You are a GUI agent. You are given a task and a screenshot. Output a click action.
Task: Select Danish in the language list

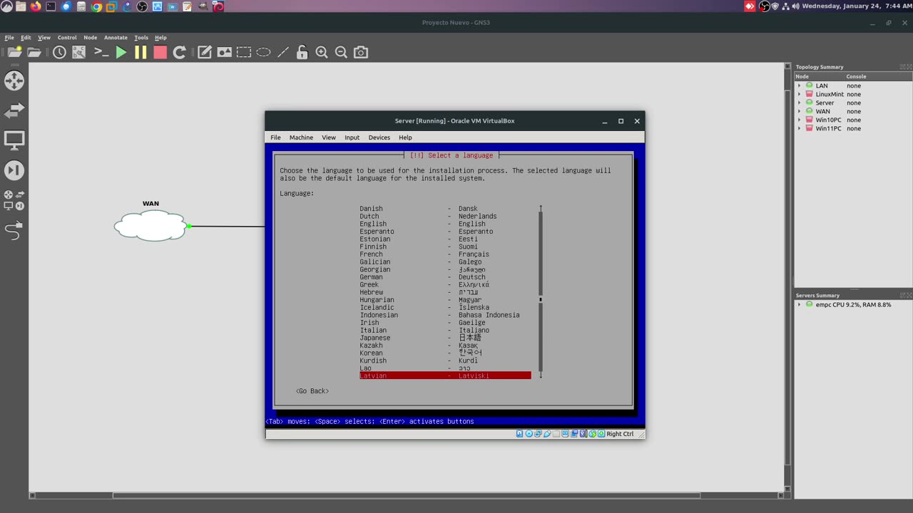pos(445,209)
